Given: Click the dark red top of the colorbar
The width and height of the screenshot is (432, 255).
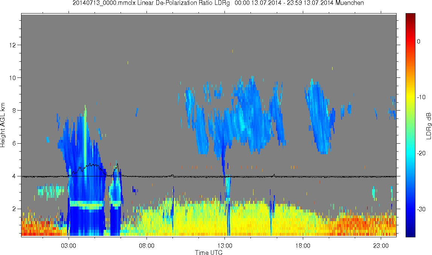Looking at the screenshot, I should point(410,16).
